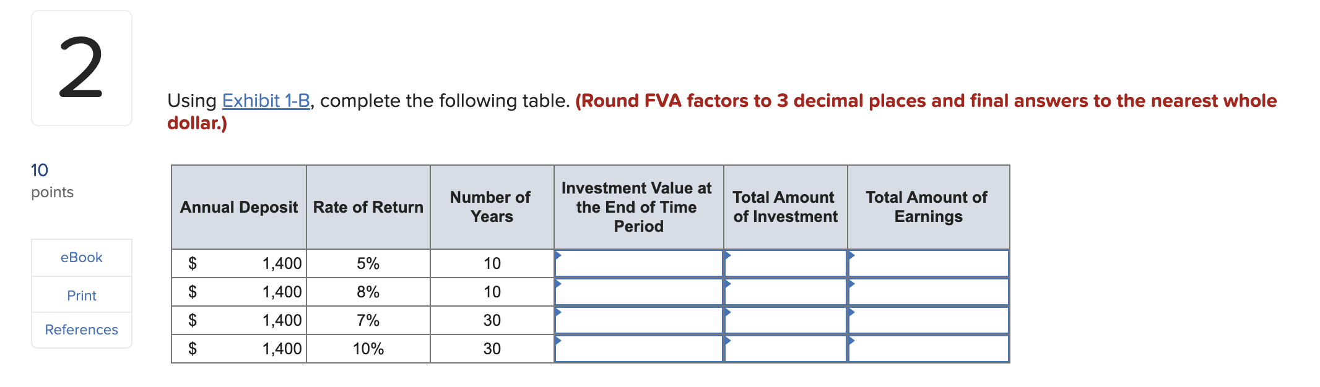Click the Total Amount of Investment field for 7% row
This screenshot has height=387, width=1320.
coord(784,320)
